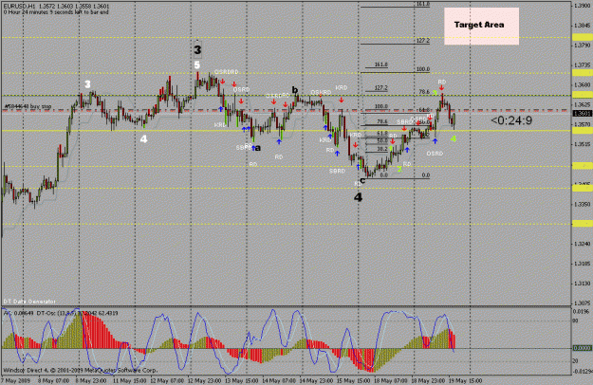
Task: Click the wave label 'c'
Action: (362, 180)
